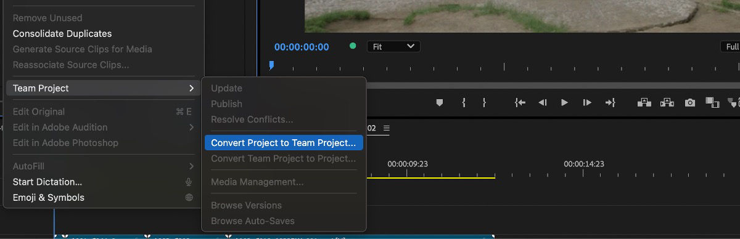Choose Edit in Adobe Photoshop
The height and width of the screenshot is (239, 740).
(x=104, y=142)
